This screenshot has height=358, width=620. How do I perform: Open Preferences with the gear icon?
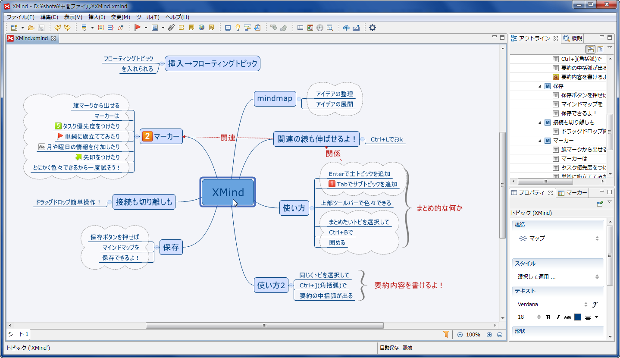tap(373, 28)
